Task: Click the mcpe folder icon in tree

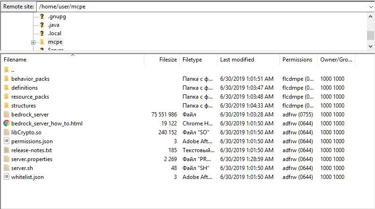Action: (x=42, y=42)
